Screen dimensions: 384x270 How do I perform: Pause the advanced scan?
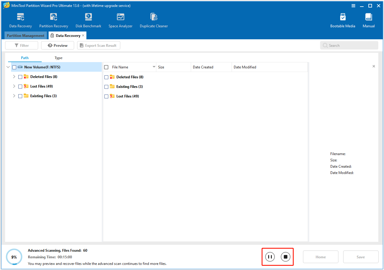(269, 257)
